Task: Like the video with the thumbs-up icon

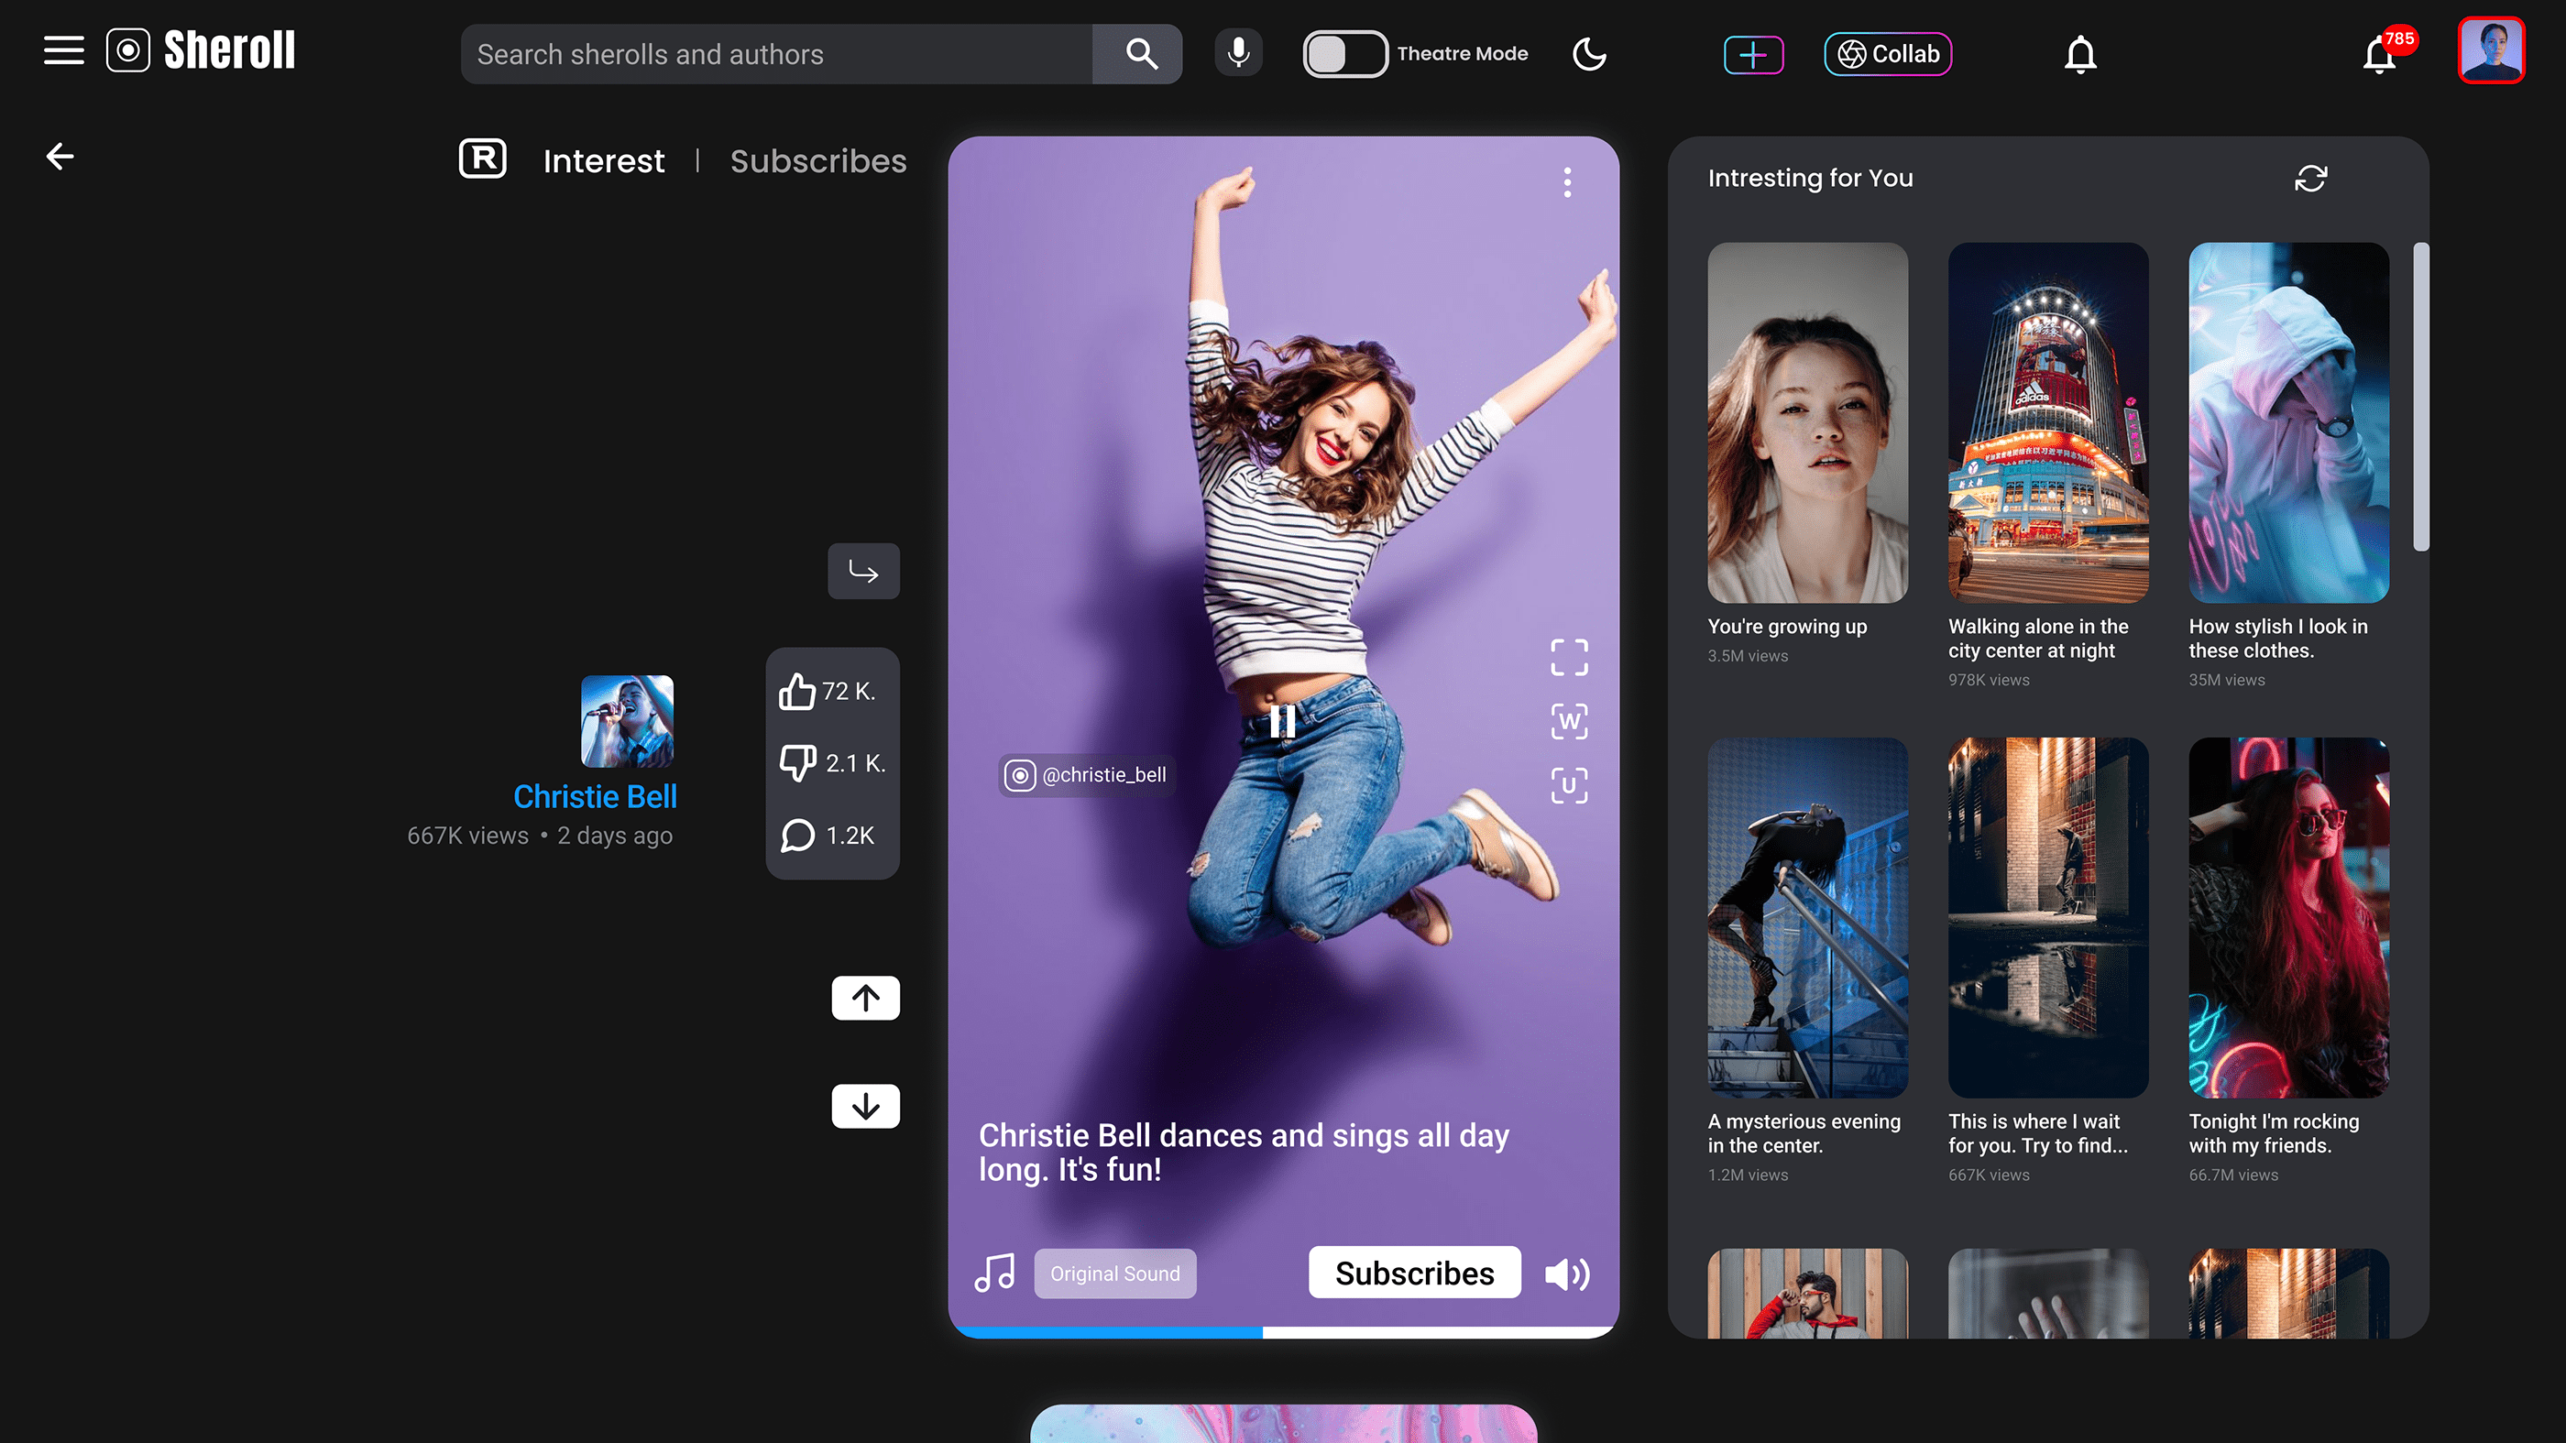Action: point(798,691)
